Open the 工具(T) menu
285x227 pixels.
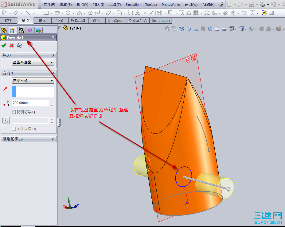coord(115,5)
